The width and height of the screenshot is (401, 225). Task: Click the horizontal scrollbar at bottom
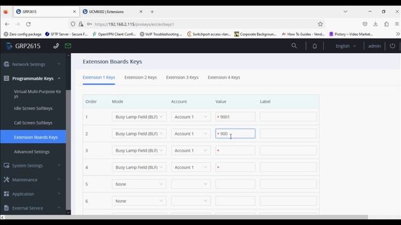186,217
